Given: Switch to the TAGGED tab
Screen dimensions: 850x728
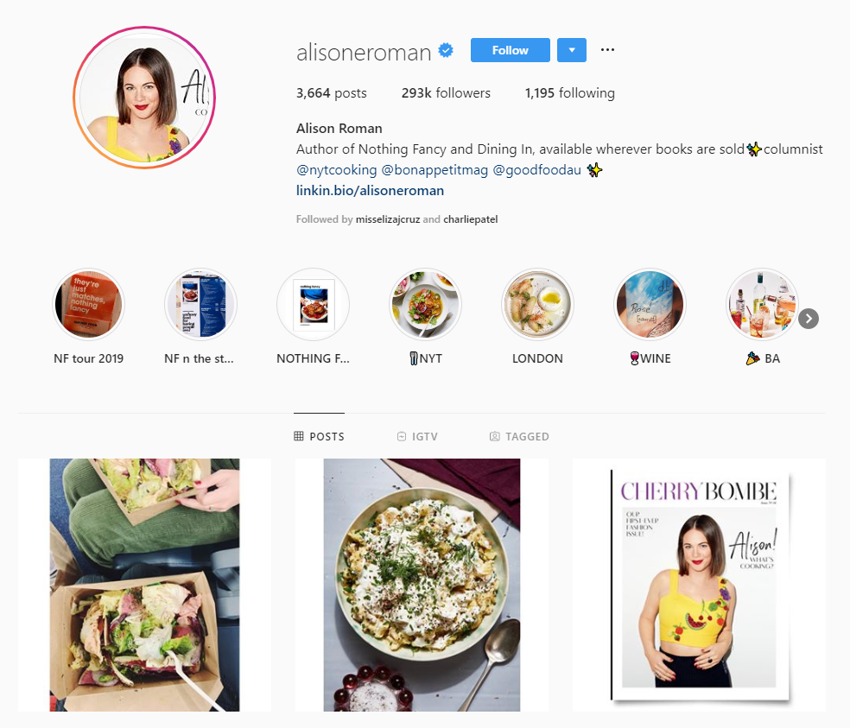Looking at the screenshot, I should (519, 436).
